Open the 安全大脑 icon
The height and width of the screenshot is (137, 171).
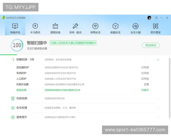[x=135, y=26]
